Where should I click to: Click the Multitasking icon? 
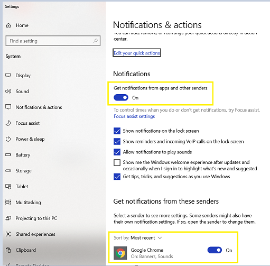click(8, 202)
